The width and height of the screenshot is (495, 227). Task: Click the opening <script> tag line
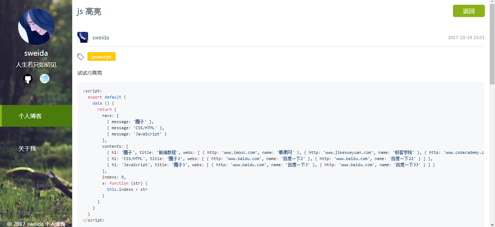[x=92, y=91]
